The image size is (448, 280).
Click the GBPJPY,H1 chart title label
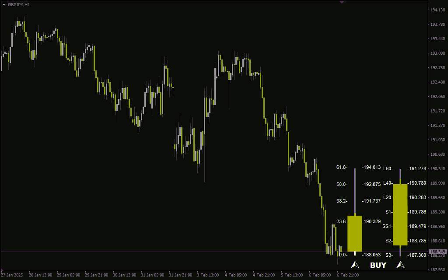click(18, 5)
